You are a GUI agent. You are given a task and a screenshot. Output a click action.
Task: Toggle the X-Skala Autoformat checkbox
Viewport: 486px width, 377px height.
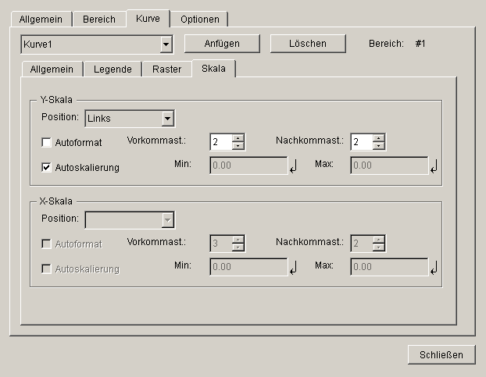(x=46, y=244)
